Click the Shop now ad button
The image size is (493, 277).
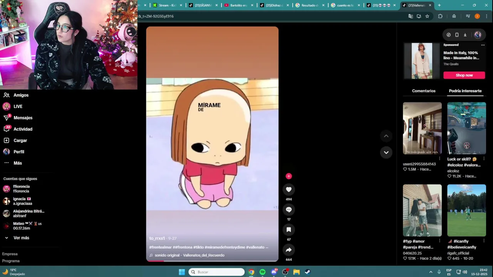point(464,75)
